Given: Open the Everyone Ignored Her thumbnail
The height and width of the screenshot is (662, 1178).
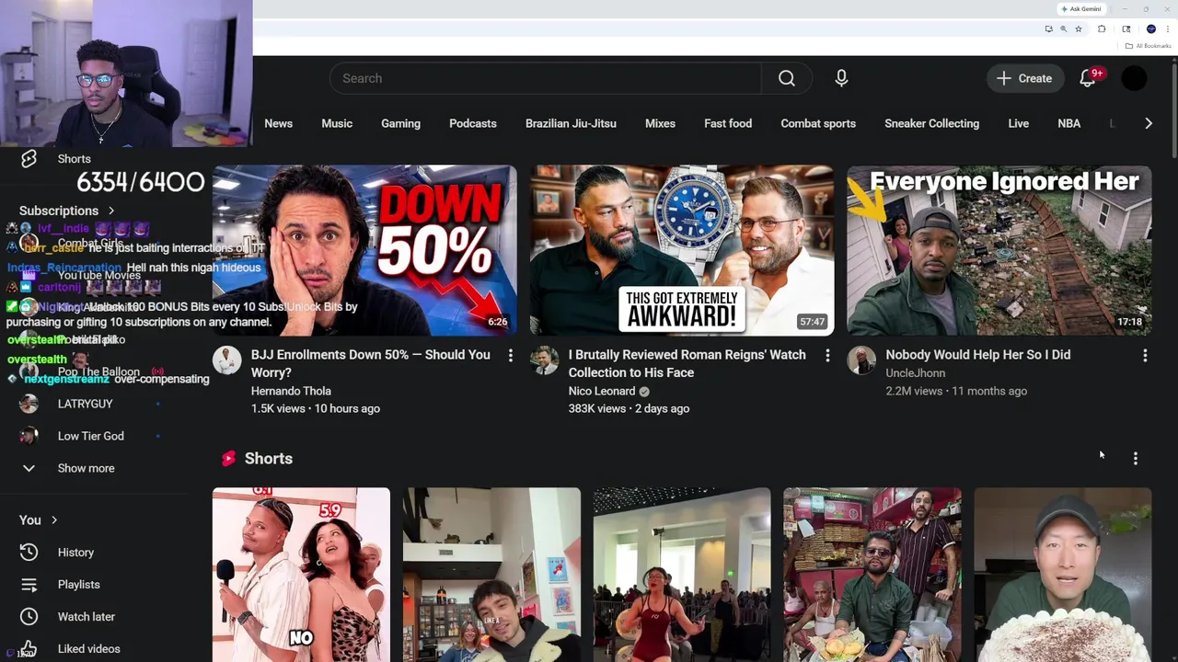Looking at the screenshot, I should [x=999, y=251].
